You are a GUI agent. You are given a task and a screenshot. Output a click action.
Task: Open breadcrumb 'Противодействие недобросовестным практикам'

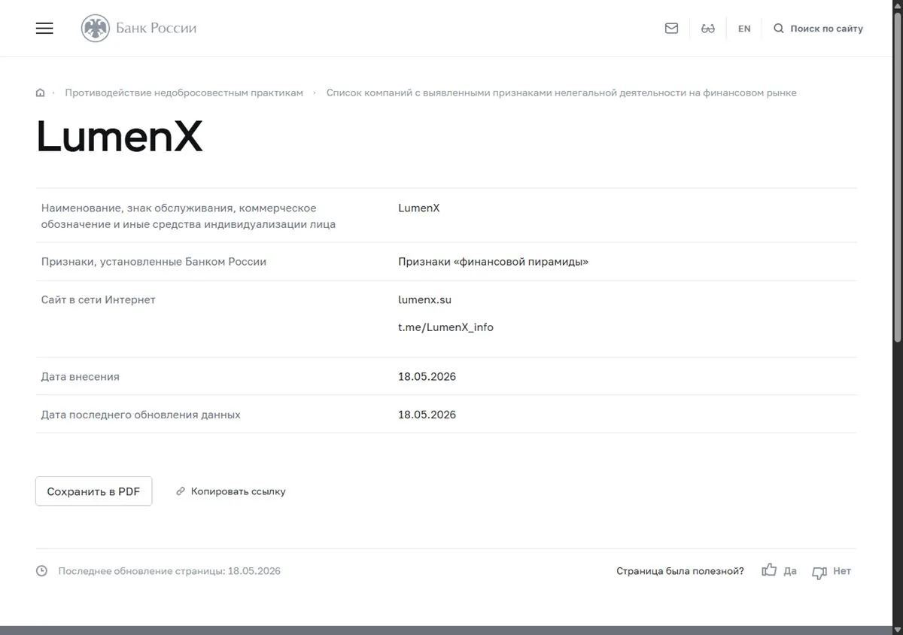coord(184,93)
